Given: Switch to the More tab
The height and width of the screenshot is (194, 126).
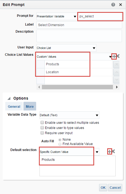Looking at the screenshot, I should pos(30,106).
